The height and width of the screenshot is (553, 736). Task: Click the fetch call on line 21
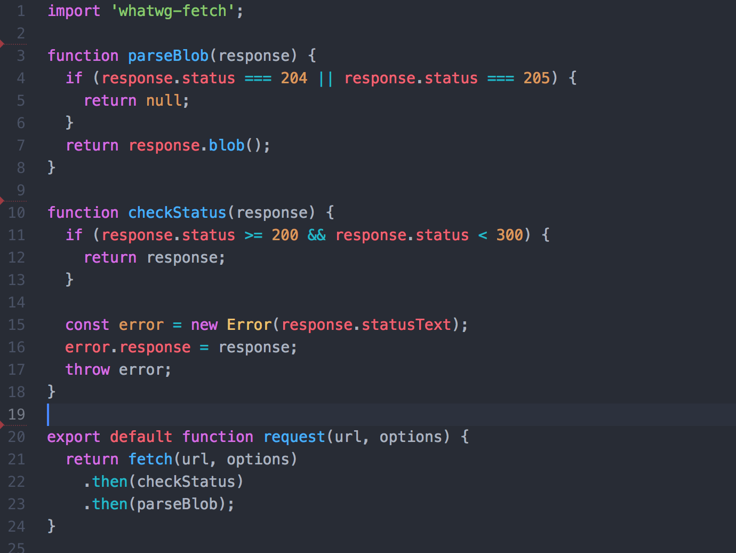[150, 459]
